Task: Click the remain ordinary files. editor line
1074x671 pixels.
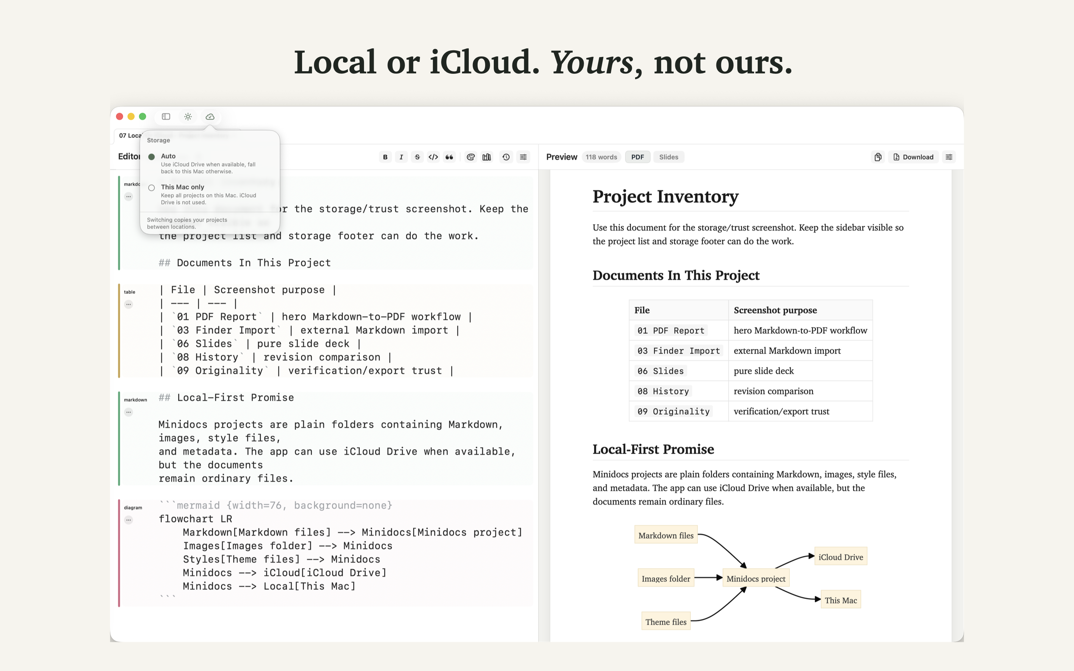Action: (x=226, y=478)
